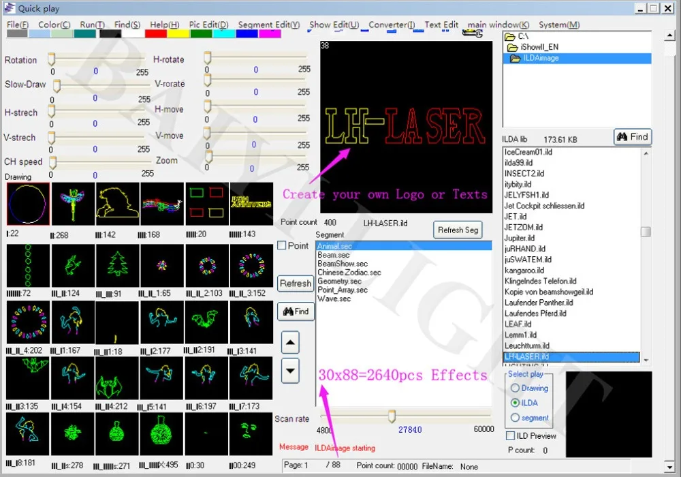
Task: Open the C:\ folder in the directory tree
Action: 522,36
